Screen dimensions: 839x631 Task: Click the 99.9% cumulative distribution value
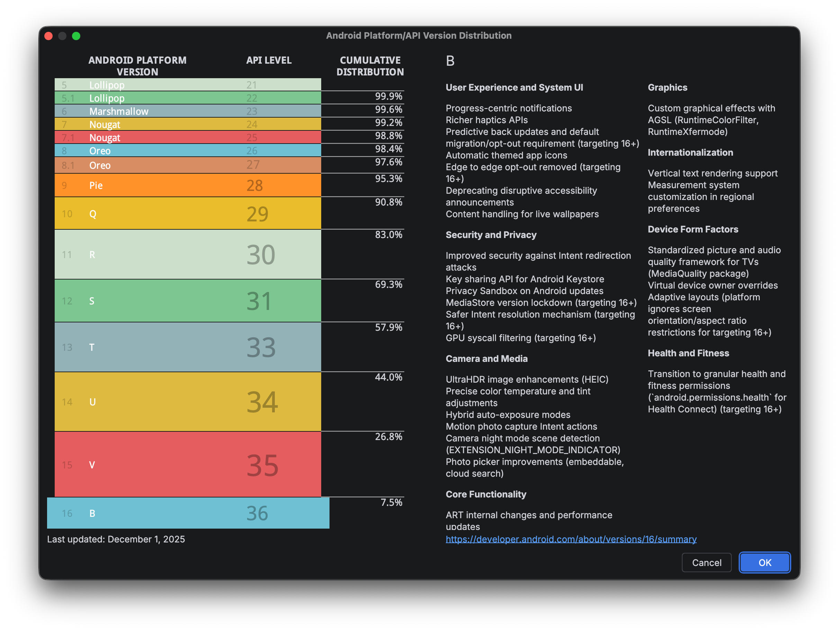tap(388, 96)
